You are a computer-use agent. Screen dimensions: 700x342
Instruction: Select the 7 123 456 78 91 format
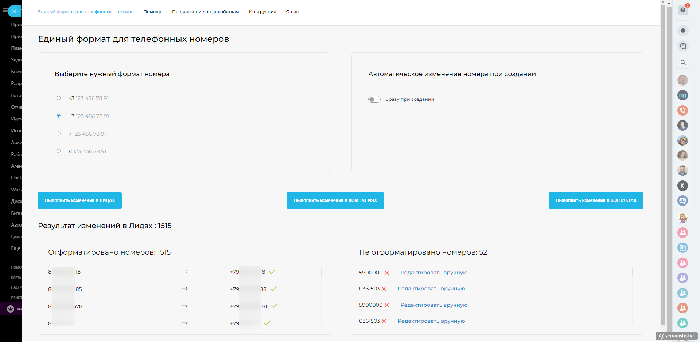[x=58, y=134]
